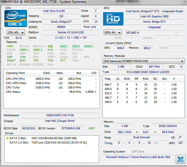Click the Intel Core i3 logo

[x=16, y=19]
